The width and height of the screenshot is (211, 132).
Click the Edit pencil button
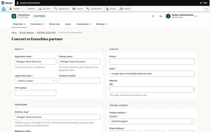point(203,3)
